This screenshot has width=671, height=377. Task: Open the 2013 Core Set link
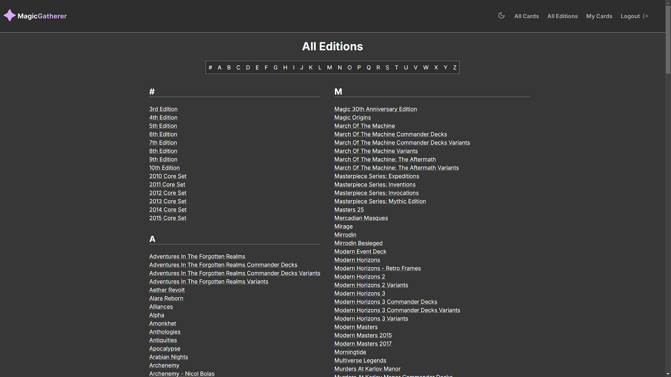tap(168, 201)
